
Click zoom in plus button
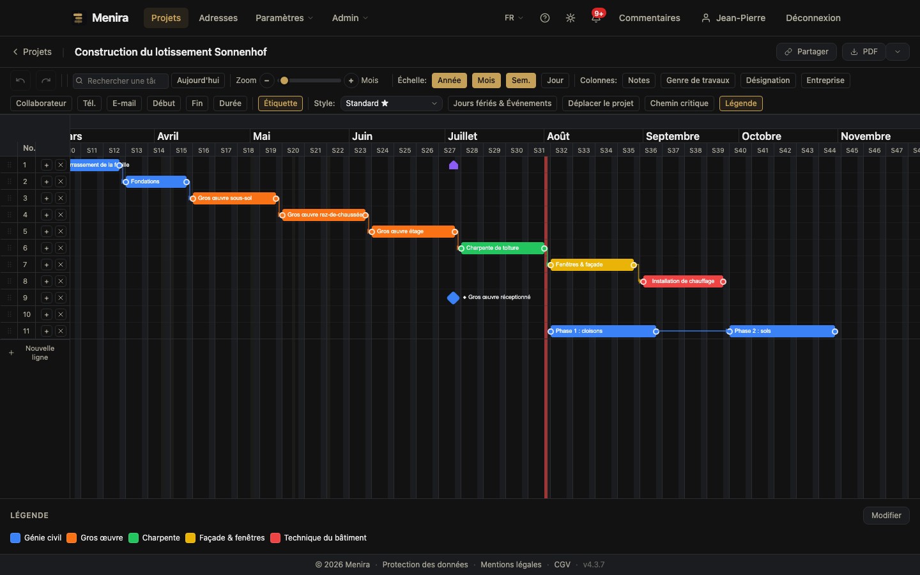pyautogui.click(x=351, y=80)
